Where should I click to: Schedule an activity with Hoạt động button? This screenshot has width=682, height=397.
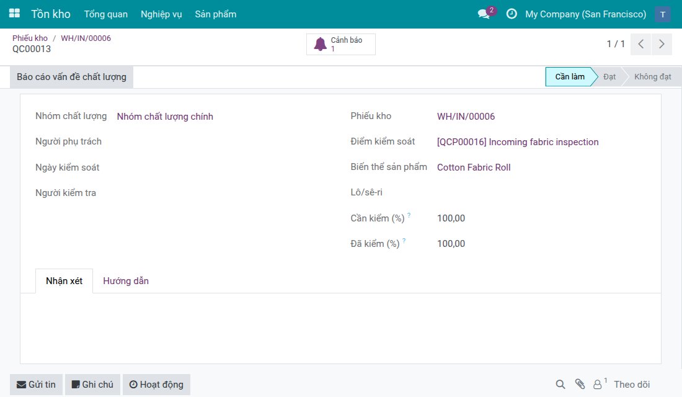[156, 385]
